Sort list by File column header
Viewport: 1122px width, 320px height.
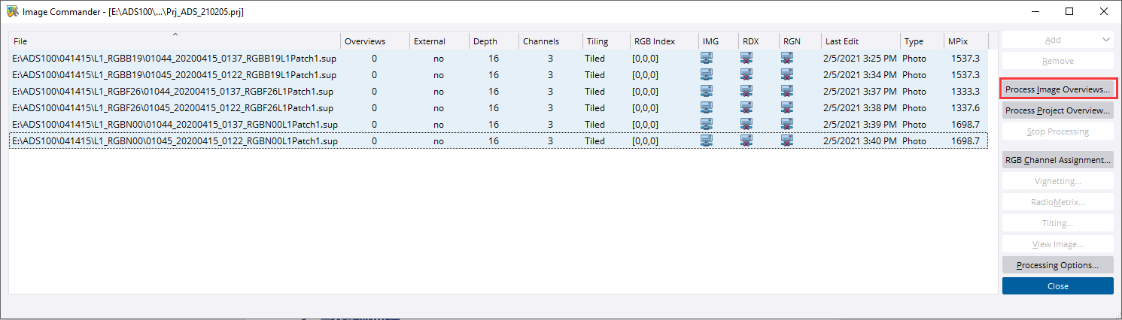pos(173,41)
